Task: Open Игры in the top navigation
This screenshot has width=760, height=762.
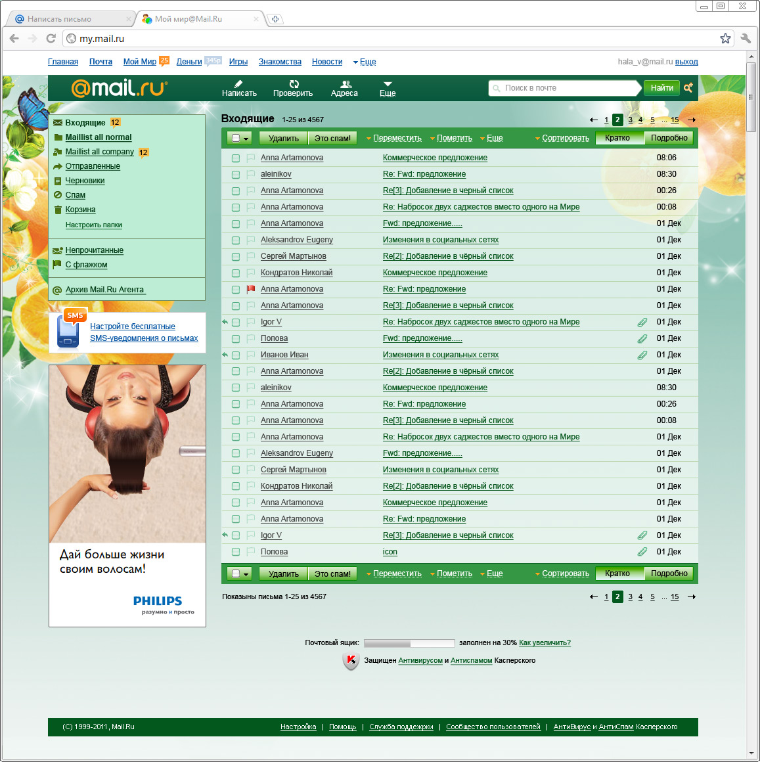Action: click(238, 62)
